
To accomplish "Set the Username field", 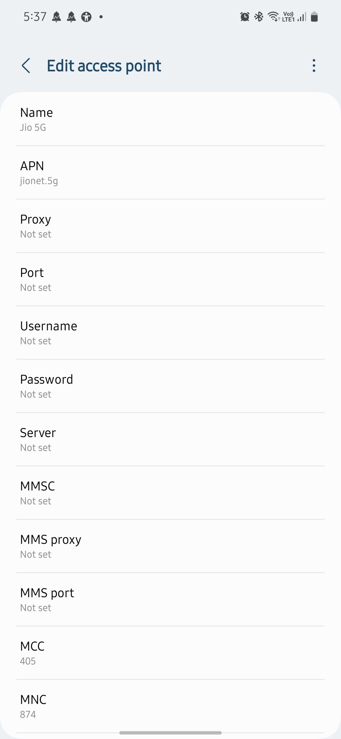I will [170, 333].
